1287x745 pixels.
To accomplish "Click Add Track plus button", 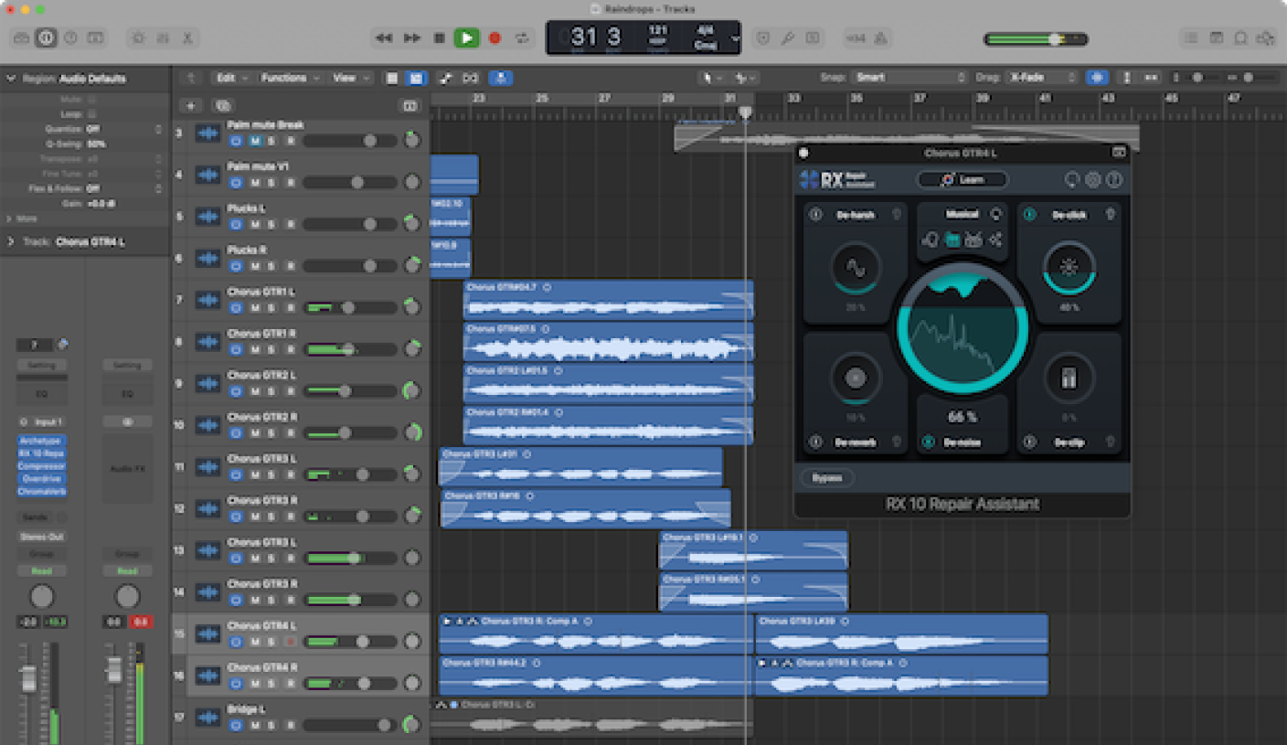I will (x=191, y=106).
